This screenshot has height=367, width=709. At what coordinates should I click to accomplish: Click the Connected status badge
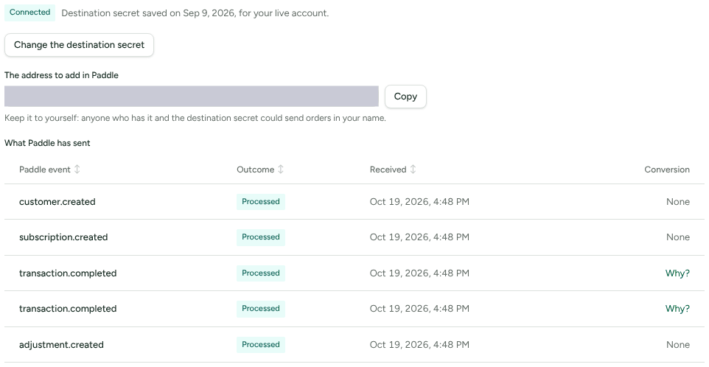[x=29, y=13]
